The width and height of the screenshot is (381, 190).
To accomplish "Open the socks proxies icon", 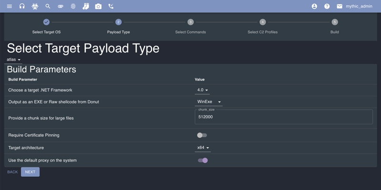I will [86, 6].
